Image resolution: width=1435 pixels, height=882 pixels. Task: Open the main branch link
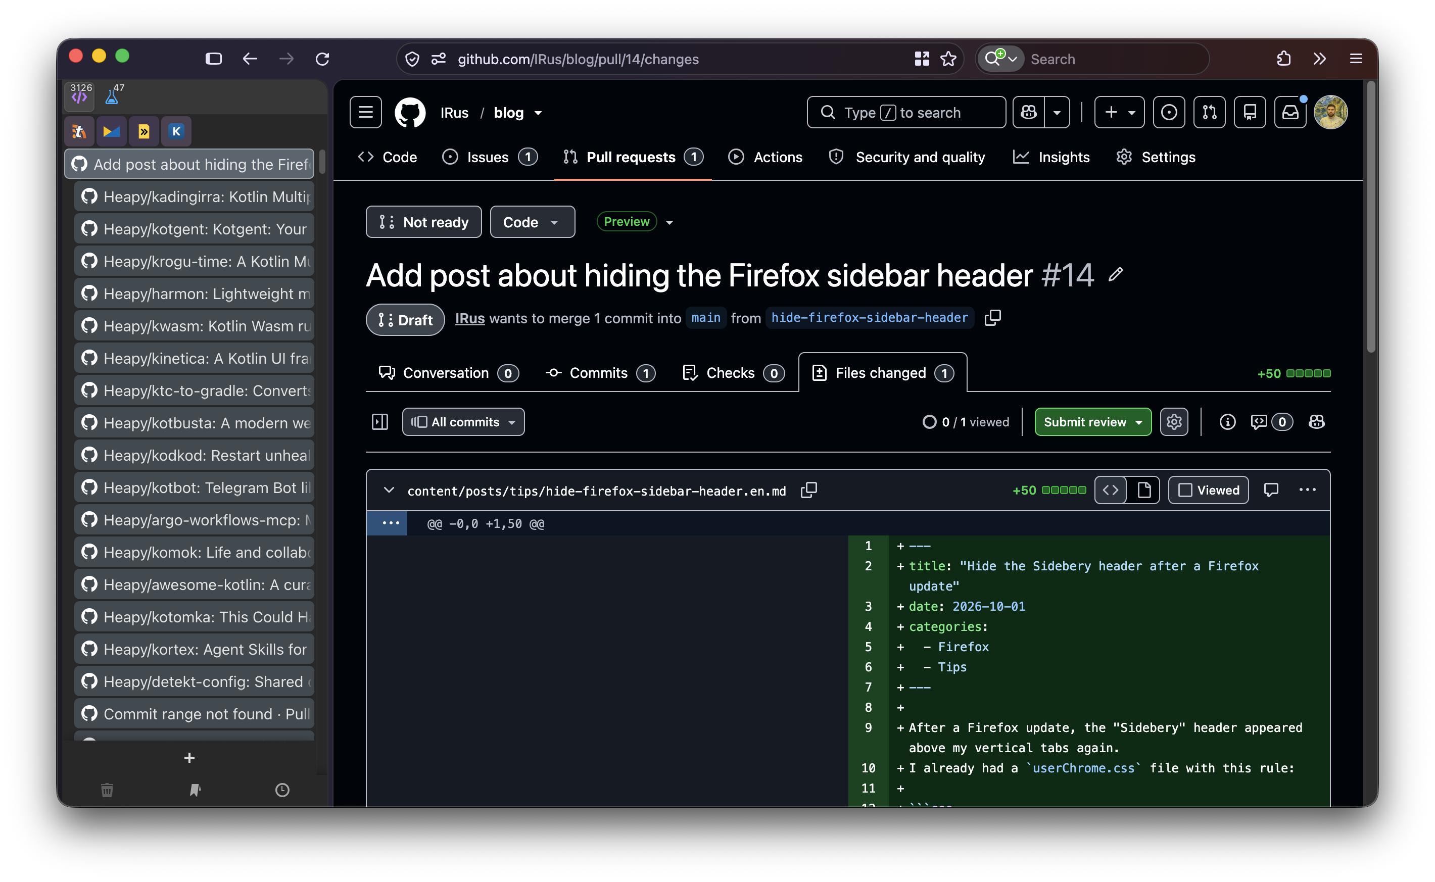pyautogui.click(x=706, y=318)
